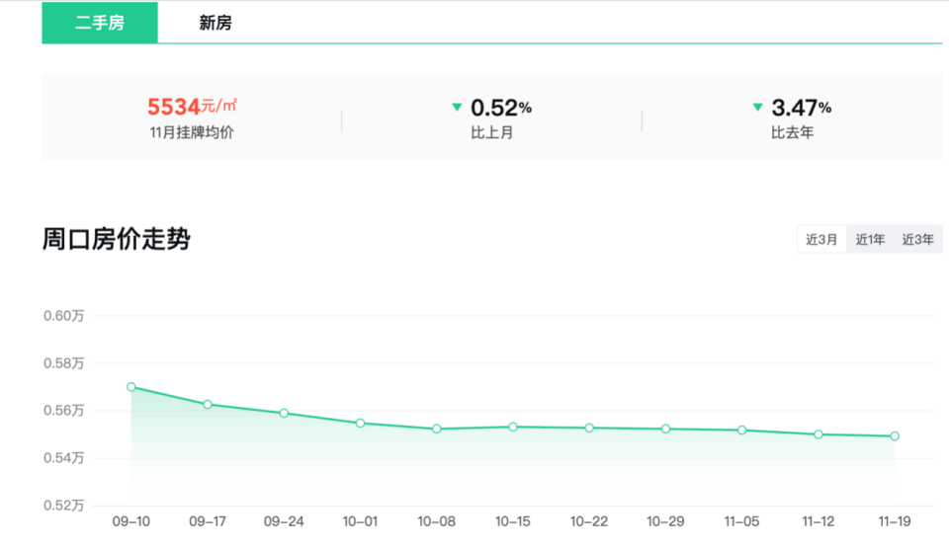Screen dimensions: 949x549
Task: Click the 10-01 data point on chart
Action: point(360,423)
